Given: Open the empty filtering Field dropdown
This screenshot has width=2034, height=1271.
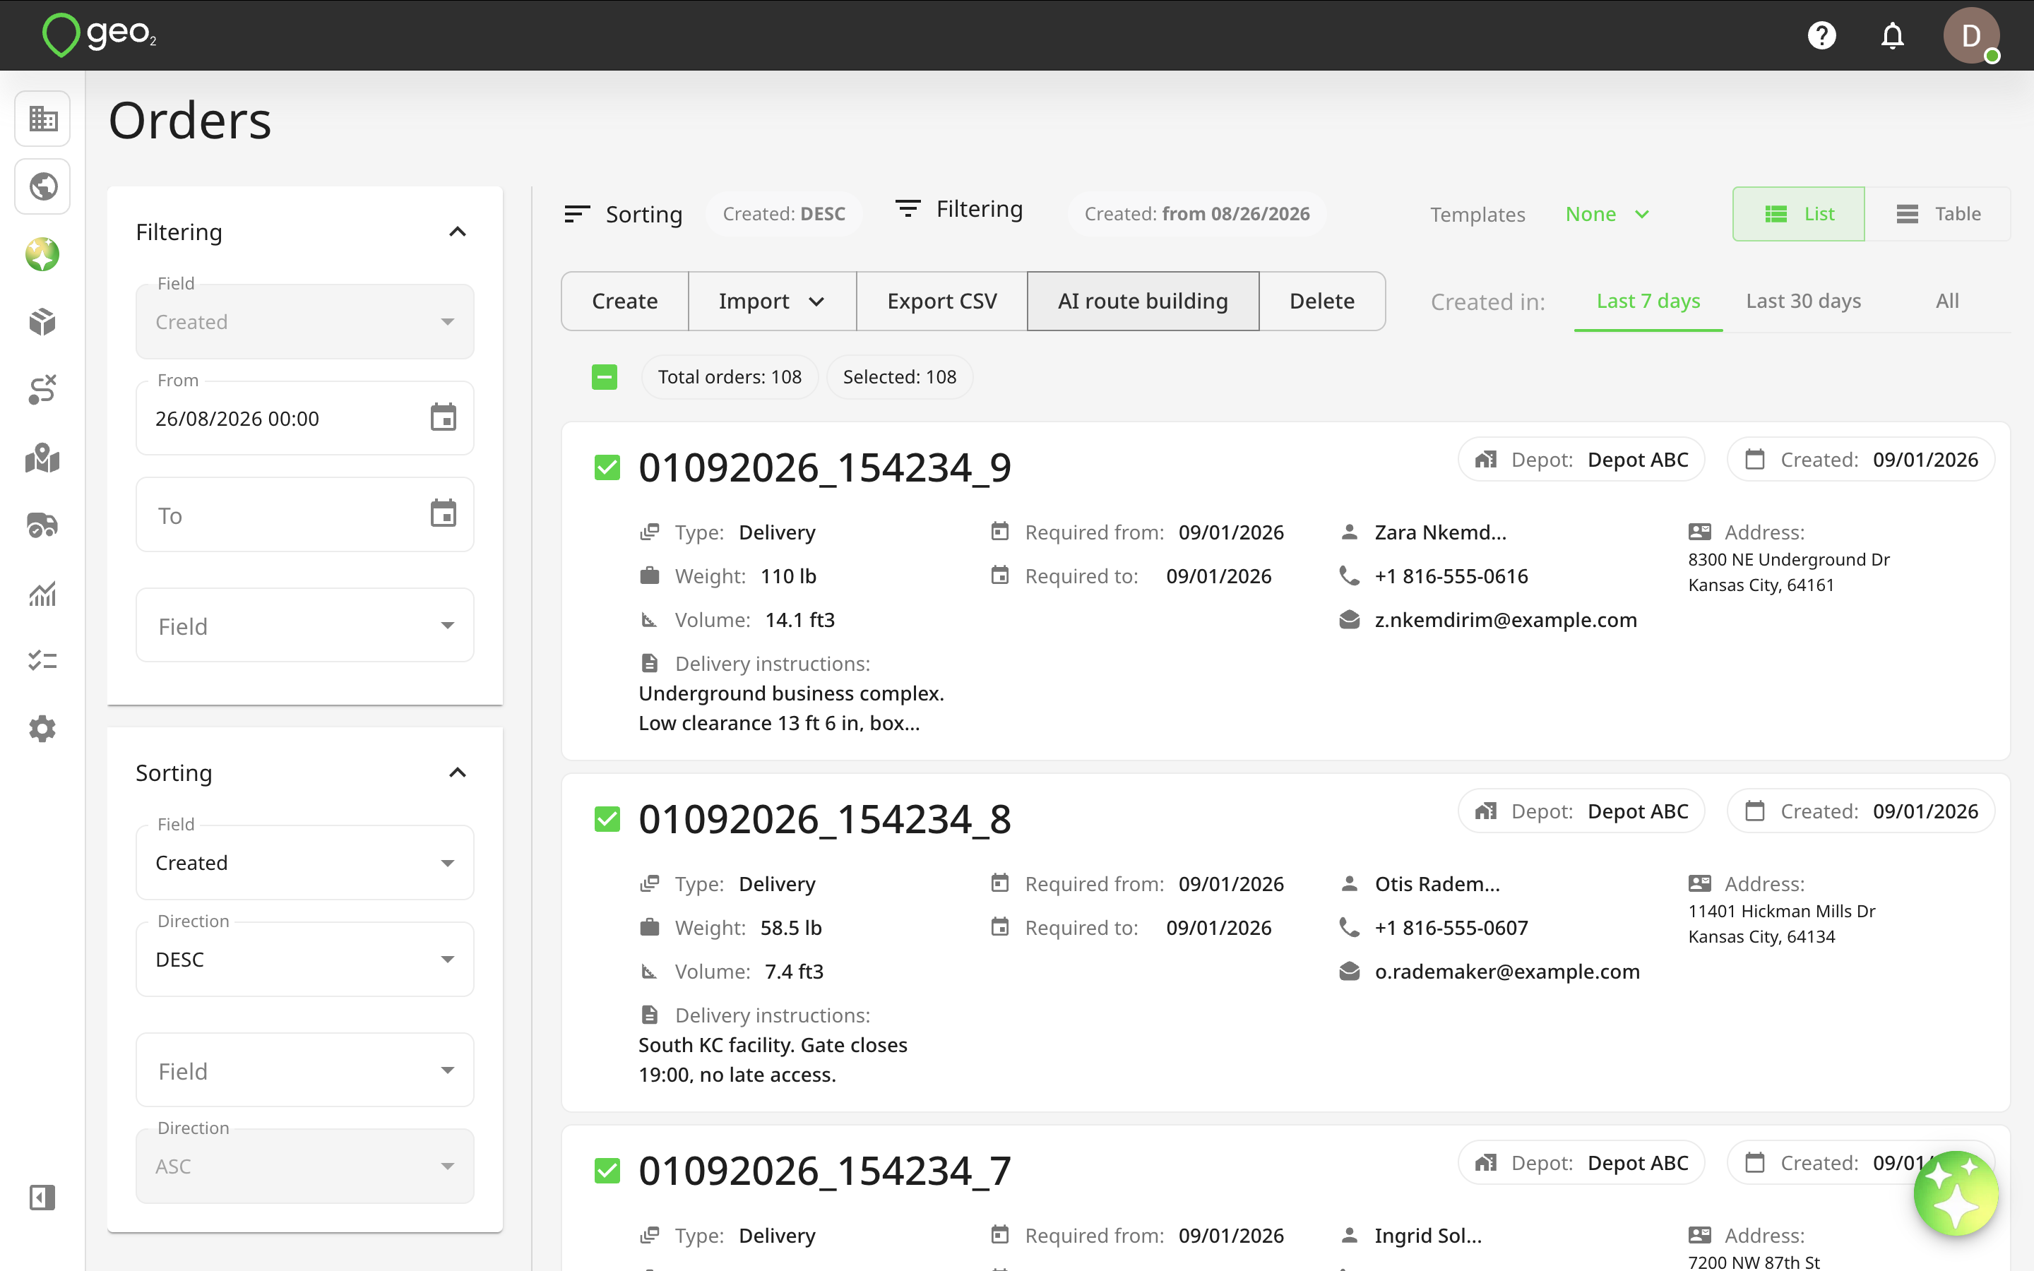Looking at the screenshot, I should tap(305, 626).
